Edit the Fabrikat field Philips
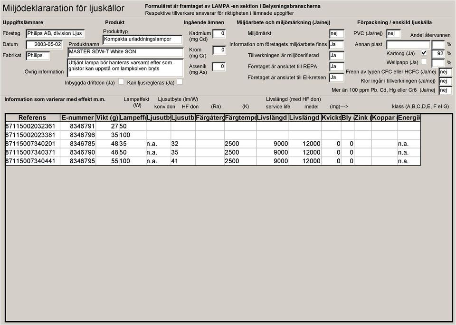Image resolution: width=456 pixels, height=325 pixels. [38, 56]
